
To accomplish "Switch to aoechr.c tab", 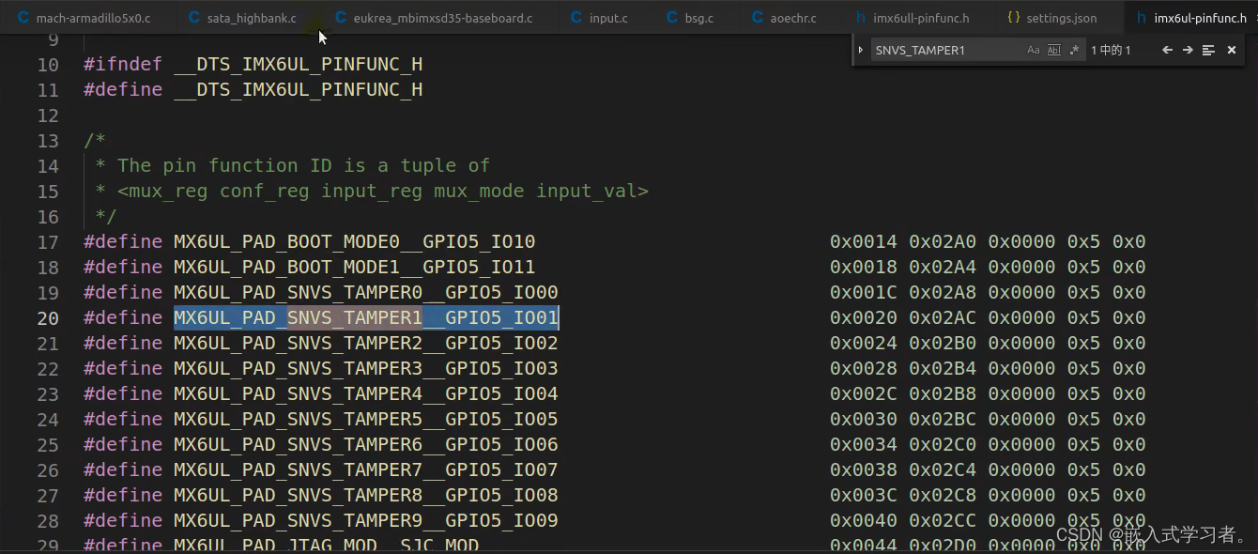I will (786, 18).
